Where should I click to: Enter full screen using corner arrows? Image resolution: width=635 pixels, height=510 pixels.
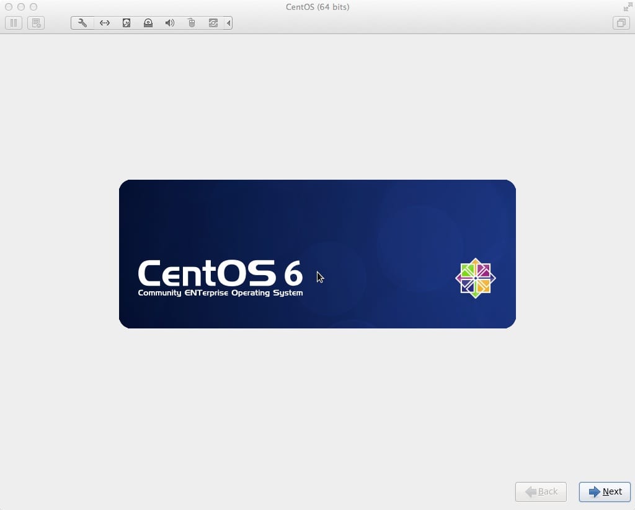point(627,7)
